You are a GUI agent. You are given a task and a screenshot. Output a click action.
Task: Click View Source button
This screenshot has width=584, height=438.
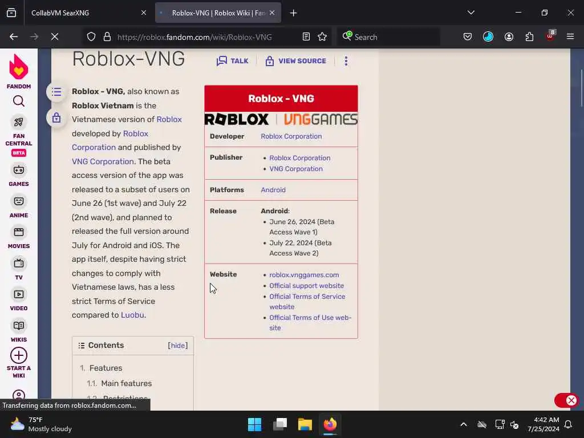click(x=296, y=60)
